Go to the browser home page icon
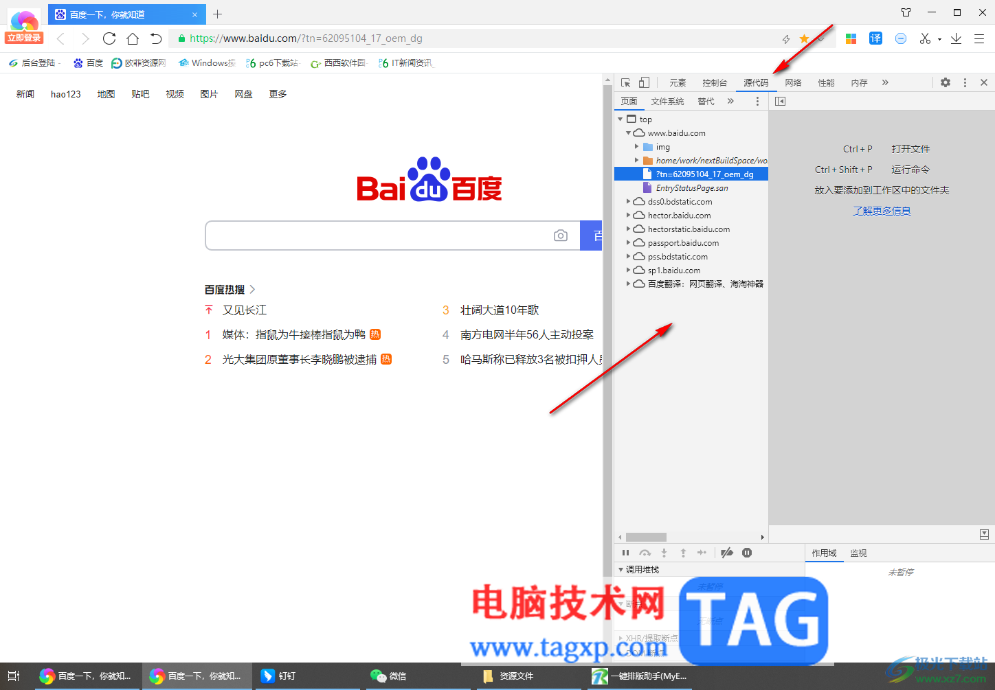Image resolution: width=995 pixels, height=690 pixels. pyautogui.click(x=133, y=38)
